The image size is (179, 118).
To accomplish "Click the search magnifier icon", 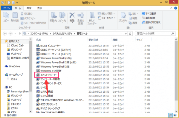I will pos(173,34).
